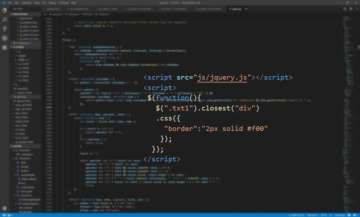Open the editor More Actions ellipsis
The height and width of the screenshot is (217, 360).
(357, 9)
